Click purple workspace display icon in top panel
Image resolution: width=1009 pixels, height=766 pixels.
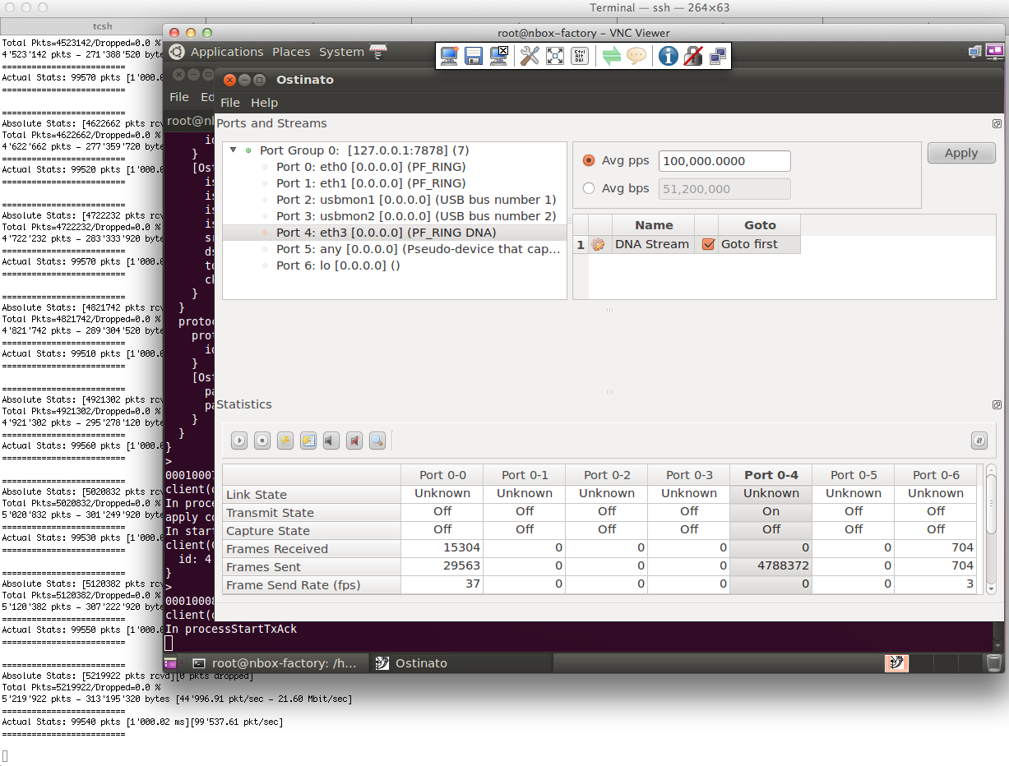[x=995, y=51]
